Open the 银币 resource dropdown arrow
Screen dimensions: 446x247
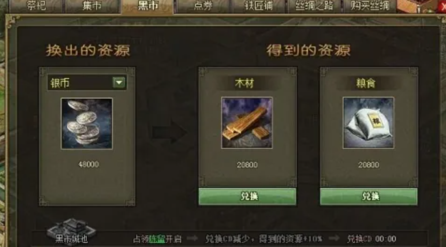pos(119,83)
